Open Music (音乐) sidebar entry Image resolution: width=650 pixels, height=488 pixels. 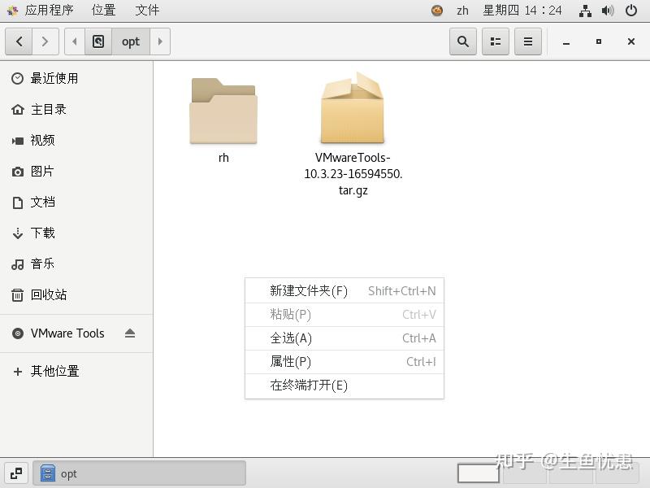coord(76,264)
